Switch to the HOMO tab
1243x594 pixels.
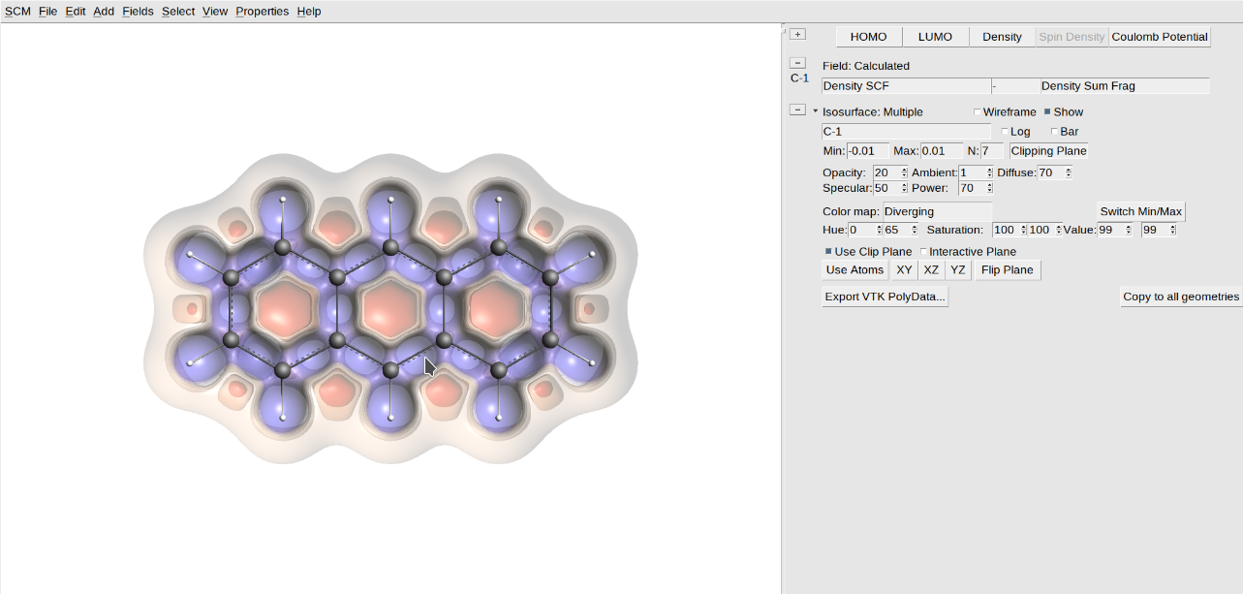(x=867, y=36)
